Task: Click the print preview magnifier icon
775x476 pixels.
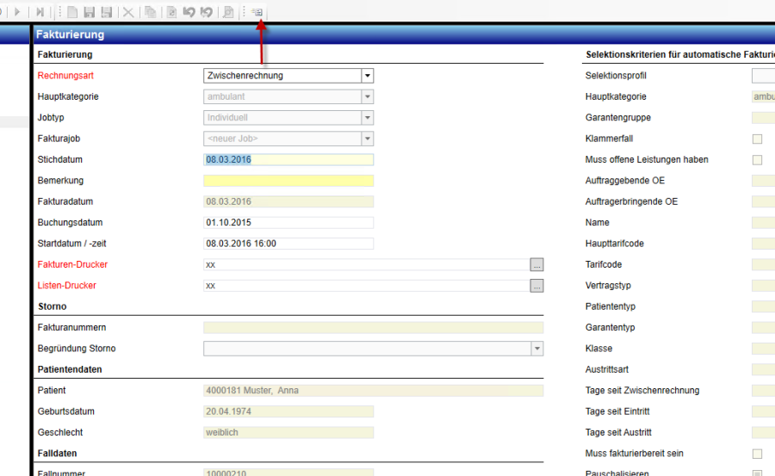Action: [228, 11]
